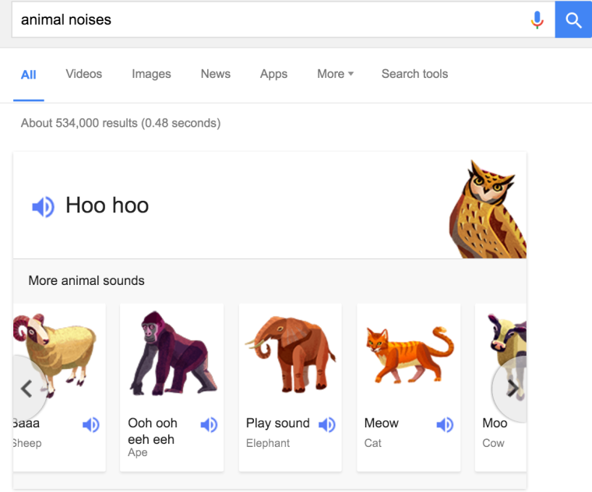This screenshot has height=492, width=592.
Task: Click the microphone voice search icon
Action: coord(537,20)
